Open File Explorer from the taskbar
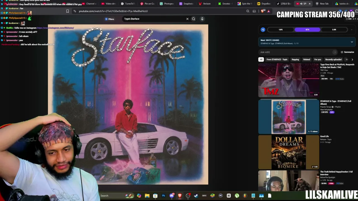The image size is (358, 201). click(147, 196)
